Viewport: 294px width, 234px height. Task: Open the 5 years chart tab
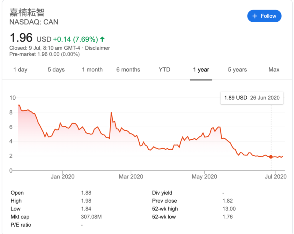(x=237, y=70)
